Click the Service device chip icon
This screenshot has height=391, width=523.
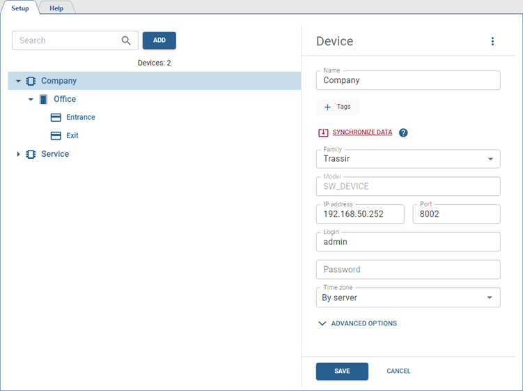point(31,154)
